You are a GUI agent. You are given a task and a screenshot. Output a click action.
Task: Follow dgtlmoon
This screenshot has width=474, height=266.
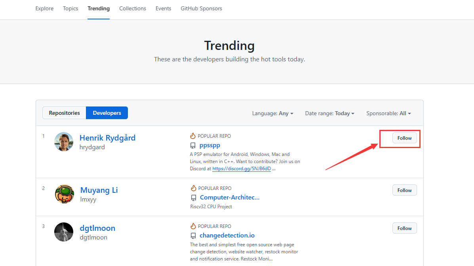(x=404, y=228)
